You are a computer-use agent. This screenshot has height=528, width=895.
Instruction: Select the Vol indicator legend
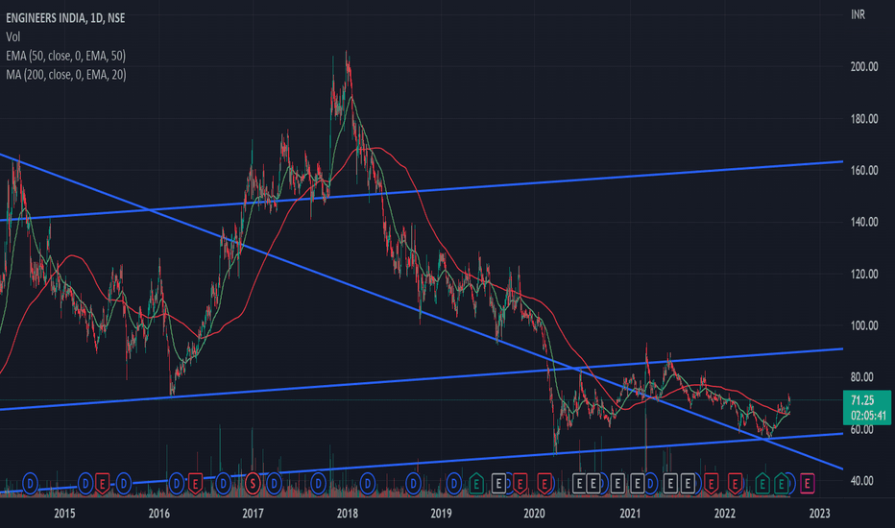coord(13,37)
